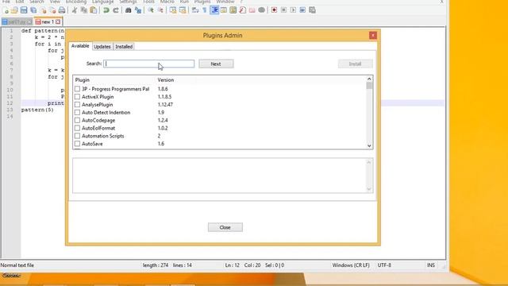
Task: Check the Automation Scripts checkbox
Action: 77,136
